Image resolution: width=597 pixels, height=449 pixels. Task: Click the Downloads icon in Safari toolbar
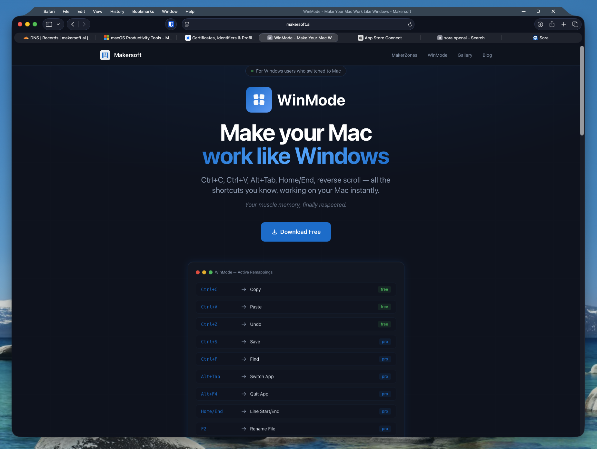[541, 24]
